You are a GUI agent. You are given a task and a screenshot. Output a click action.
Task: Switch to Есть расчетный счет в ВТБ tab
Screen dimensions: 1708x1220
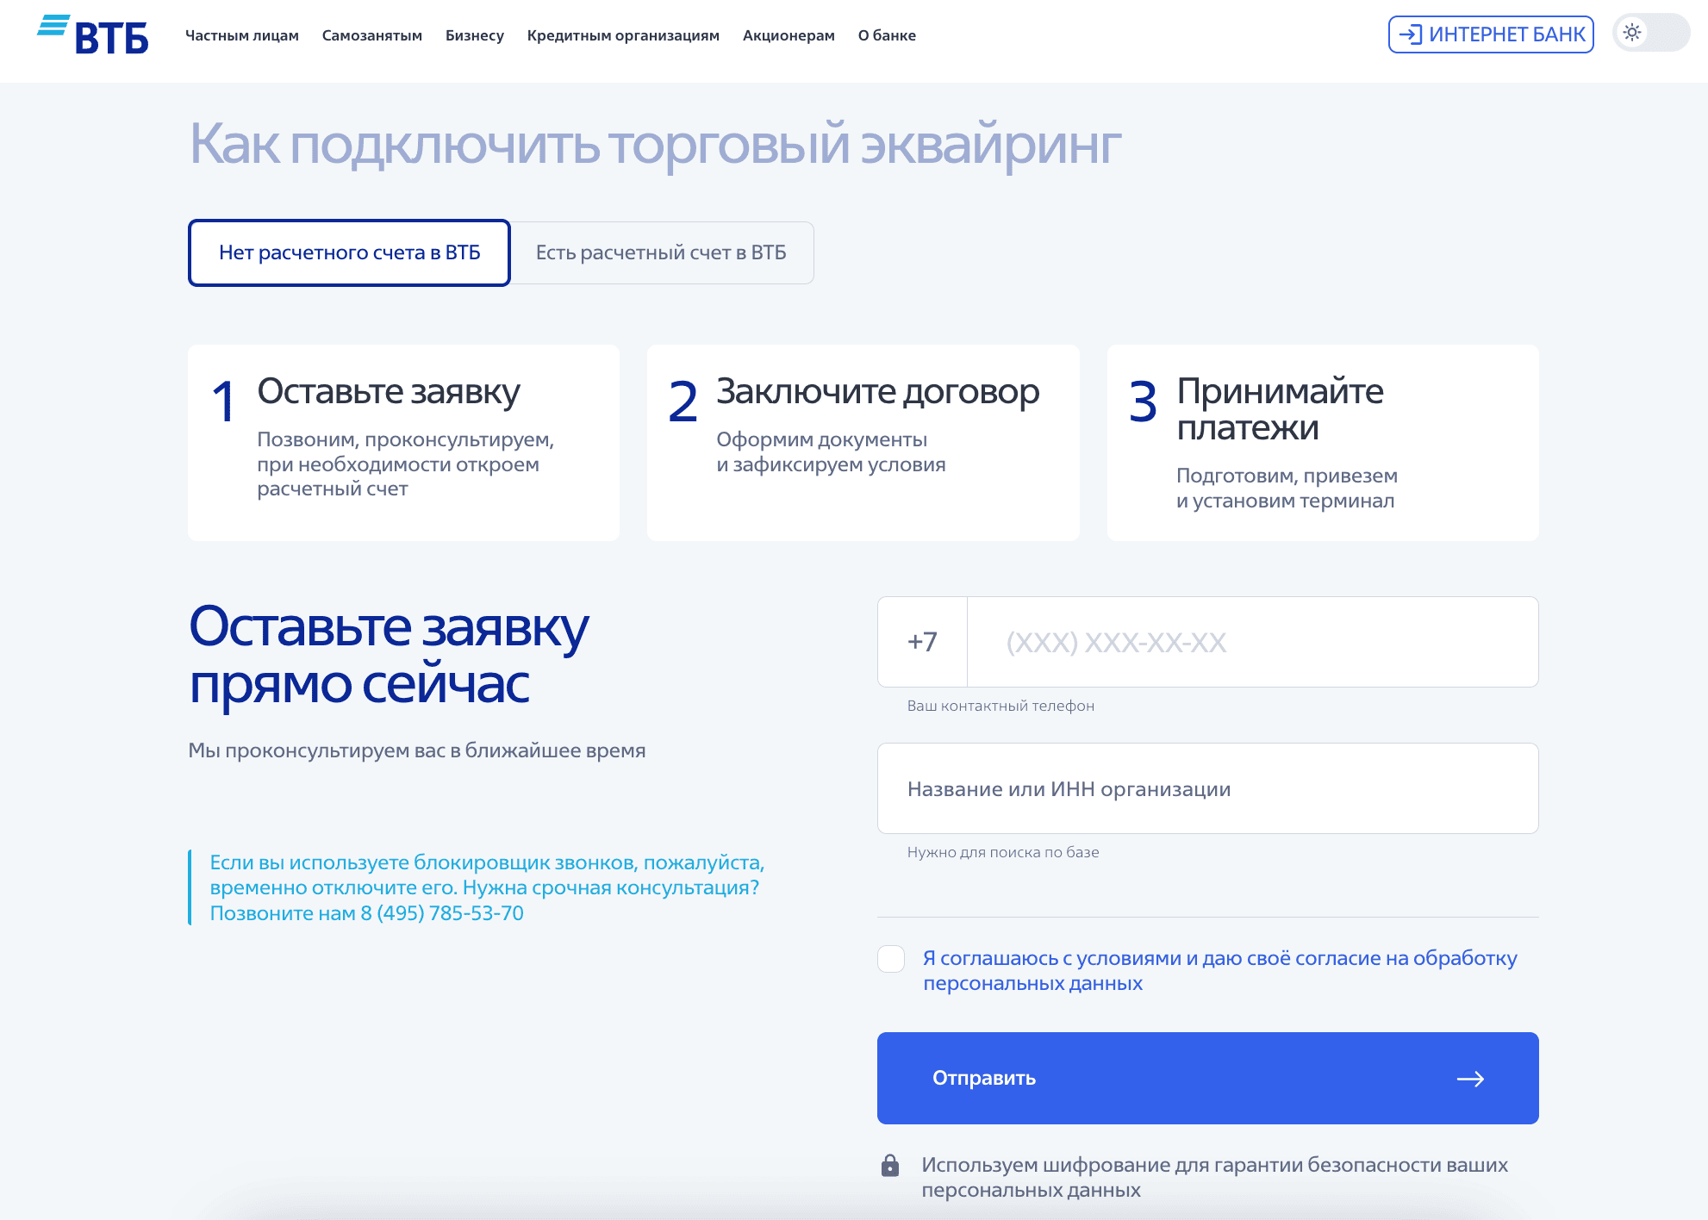(x=661, y=252)
